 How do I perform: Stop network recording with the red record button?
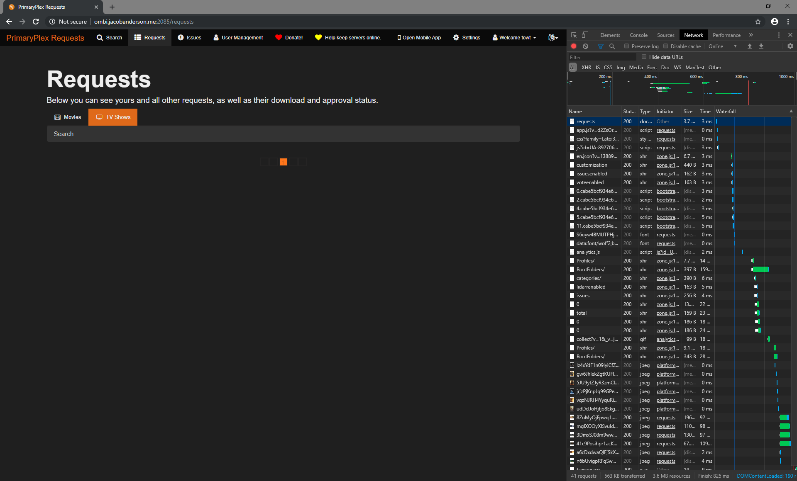point(574,46)
